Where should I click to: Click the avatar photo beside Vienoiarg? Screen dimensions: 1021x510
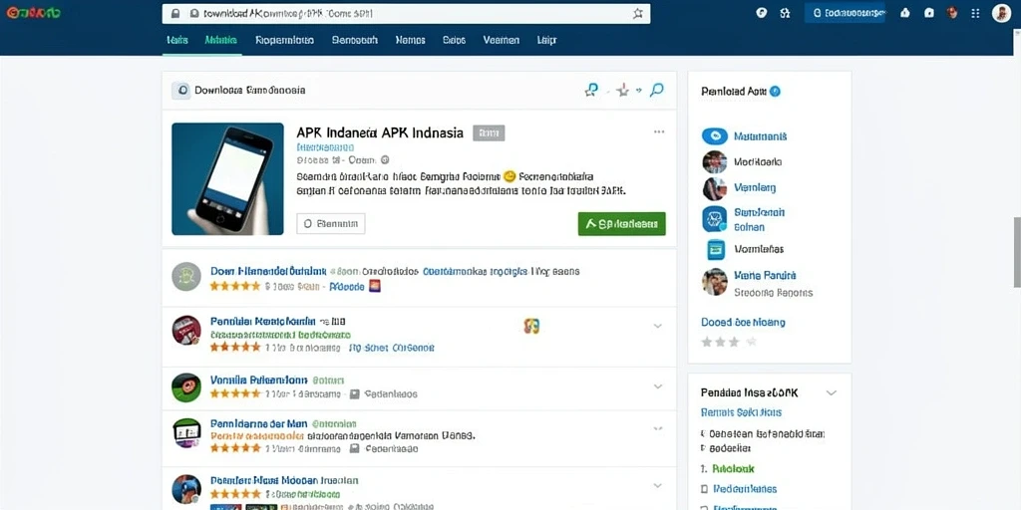coord(714,188)
